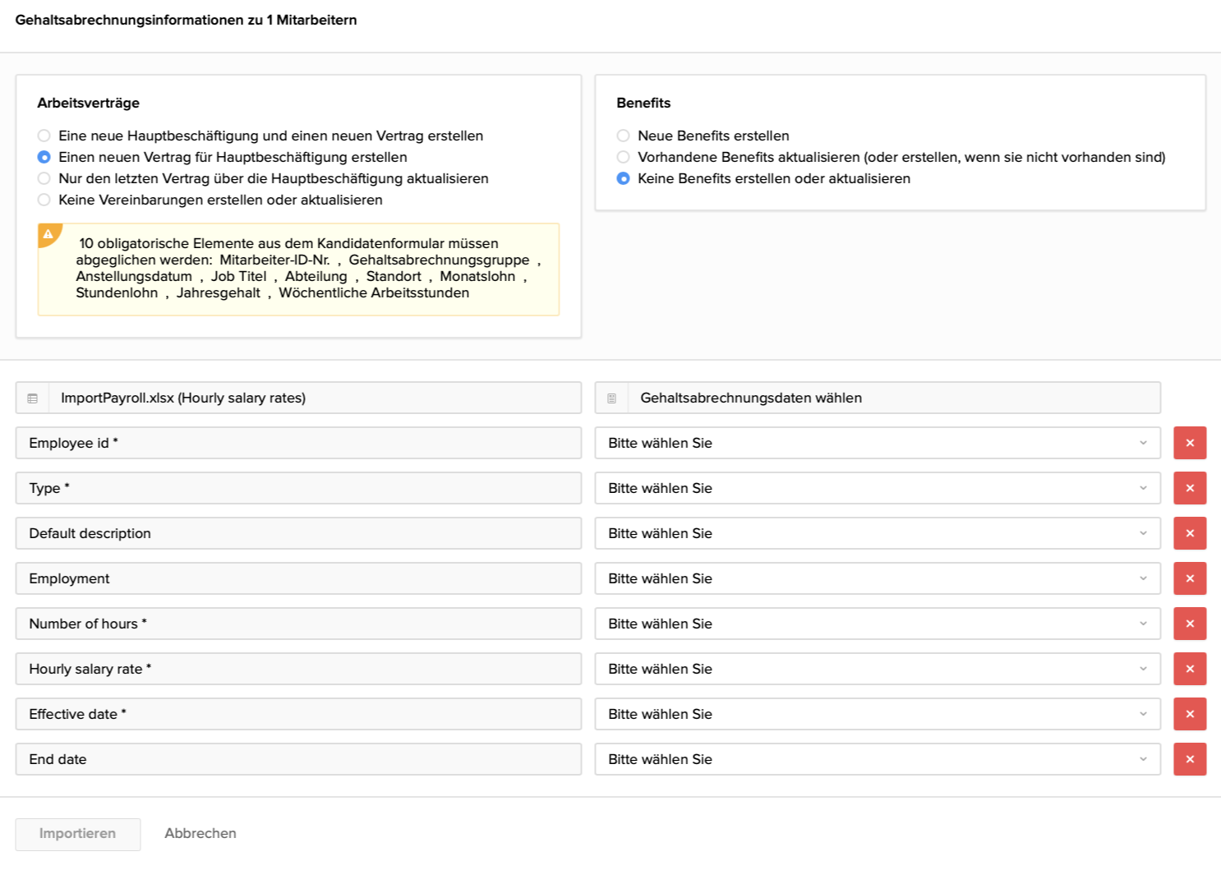This screenshot has height=884, width=1221.
Task: Choose 'Nur den letzten Vertrag' radio option
Action: 44,178
